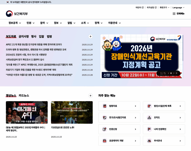Open 의료기기 기업의 유럽 진출 article
The width and height of the screenshot is (191, 151).
click(31, 70)
